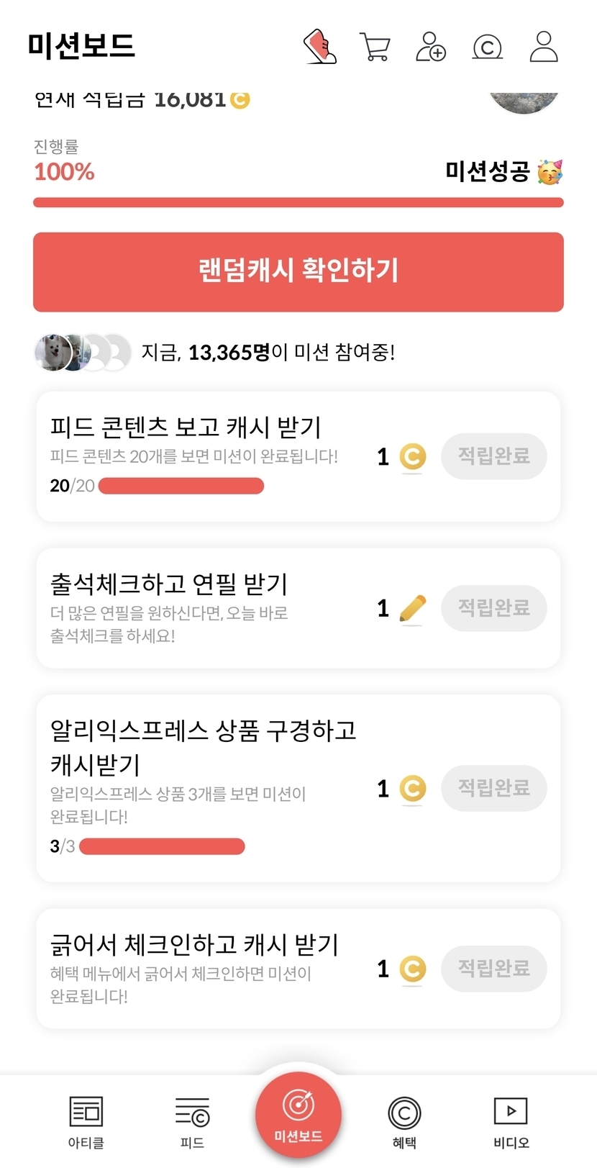Switch to the 피드 tab
597x1168 pixels.
pos(192,1122)
